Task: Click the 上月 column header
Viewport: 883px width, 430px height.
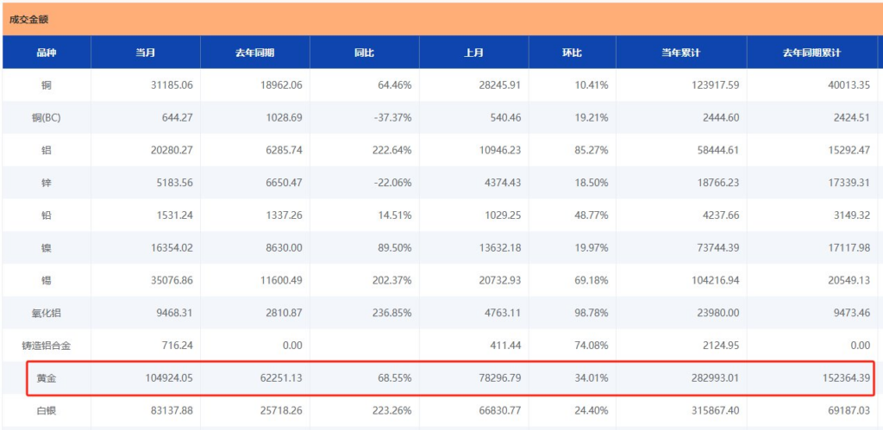Action: (x=473, y=53)
